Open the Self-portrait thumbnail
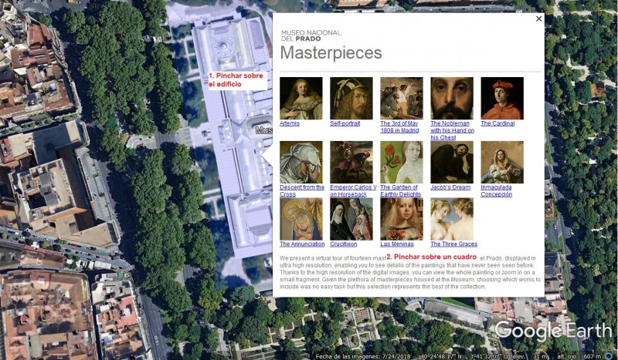This screenshot has width=618, height=360. tap(351, 99)
